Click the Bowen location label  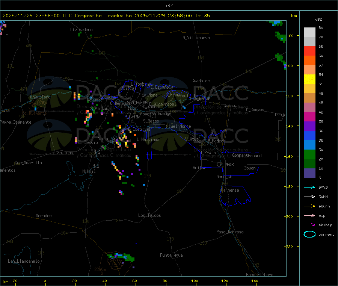(x=250, y=168)
